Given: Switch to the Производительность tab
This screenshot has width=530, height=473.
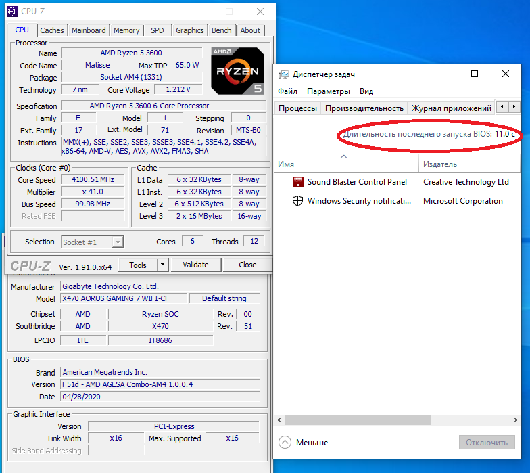Looking at the screenshot, I should (364, 108).
